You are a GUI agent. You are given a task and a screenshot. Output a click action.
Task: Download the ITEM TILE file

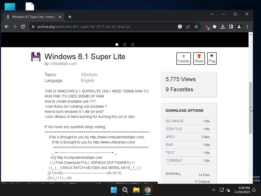click(x=174, y=129)
